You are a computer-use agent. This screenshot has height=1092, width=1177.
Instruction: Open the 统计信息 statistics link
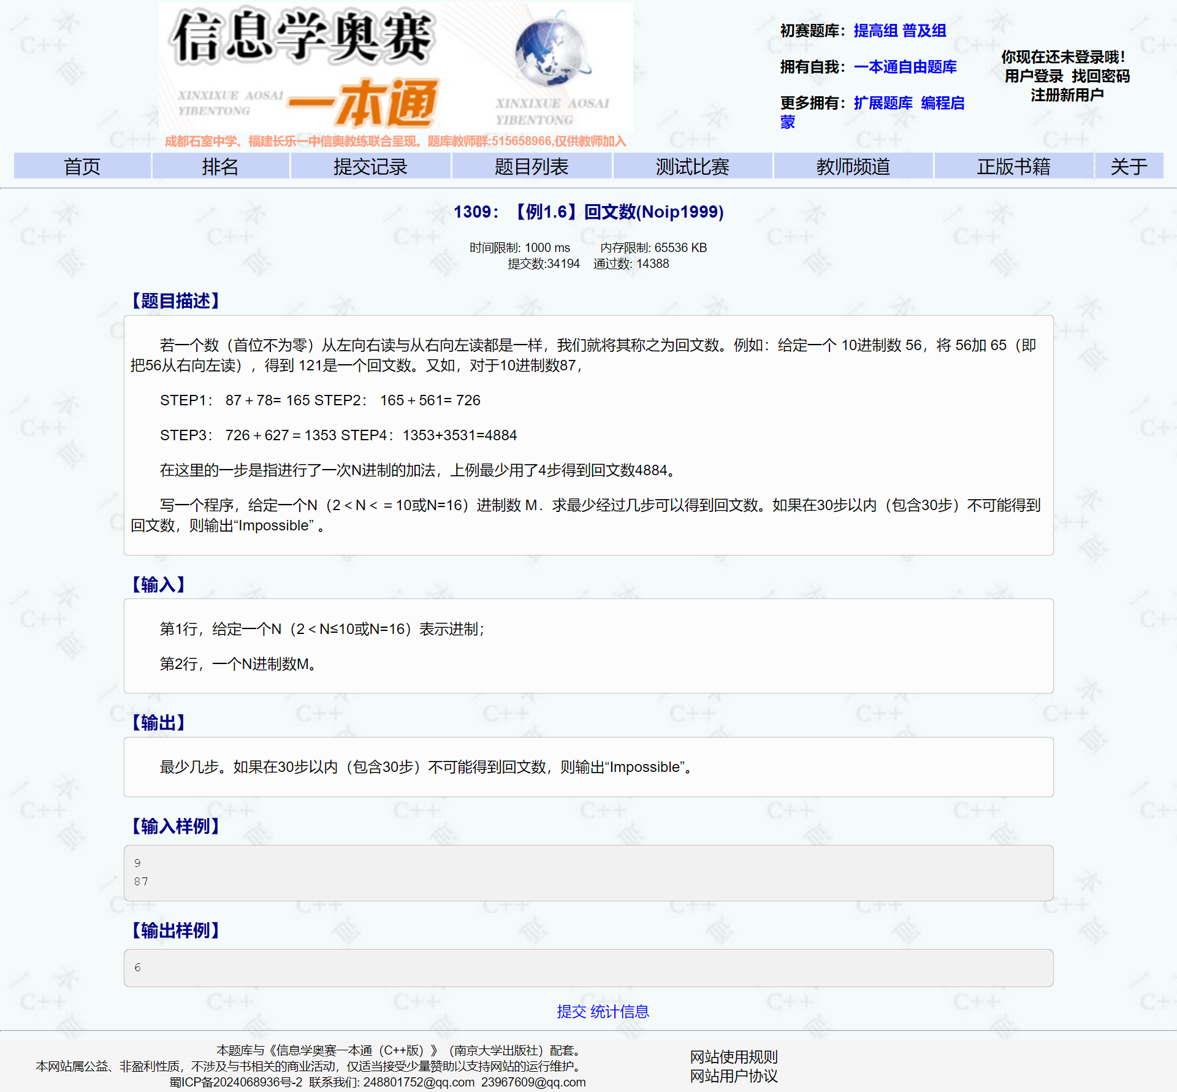point(619,1012)
